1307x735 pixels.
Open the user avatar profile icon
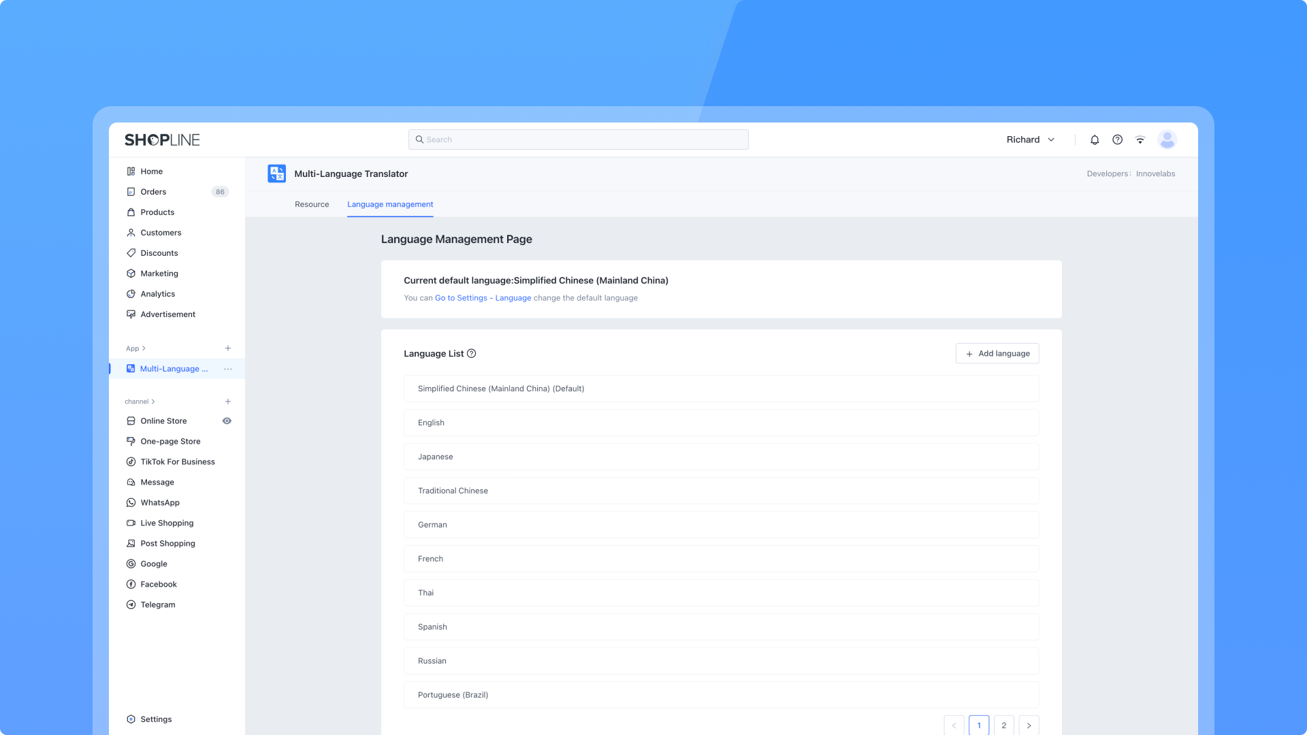tap(1167, 140)
